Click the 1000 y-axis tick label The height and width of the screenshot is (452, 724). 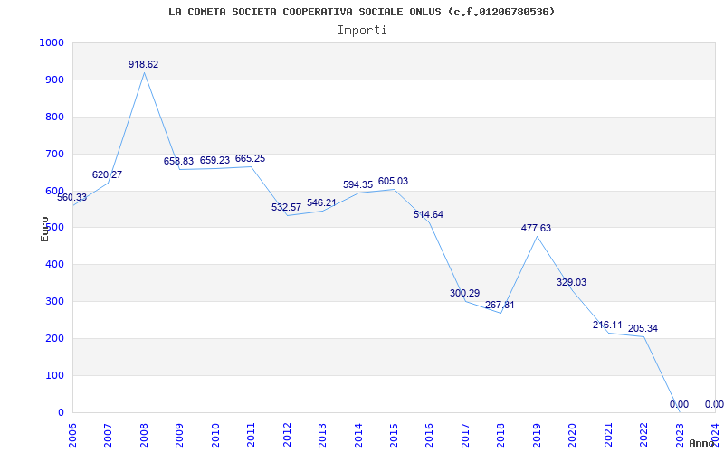point(52,42)
